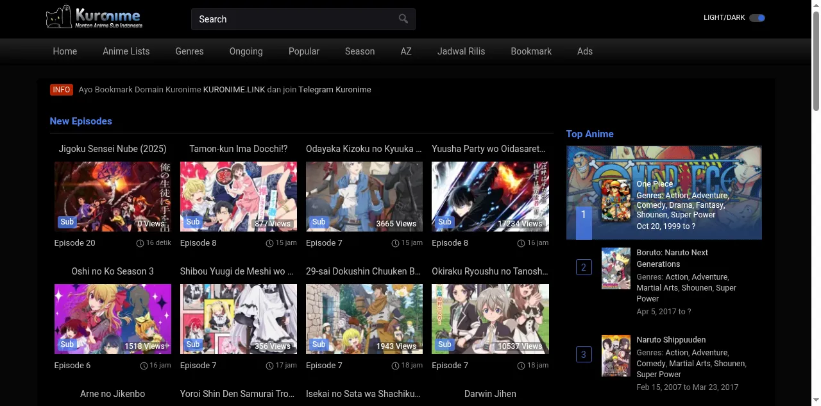The height and width of the screenshot is (406, 821).
Task: Click Sub badge on Tamon-kun thumbnail
Action: tap(193, 222)
